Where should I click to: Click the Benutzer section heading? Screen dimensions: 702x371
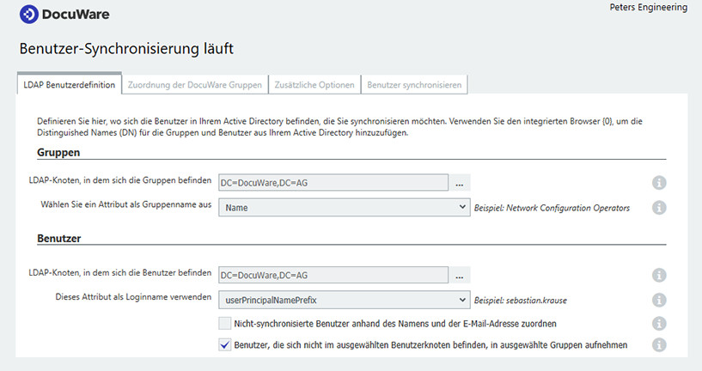tap(59, 239)
